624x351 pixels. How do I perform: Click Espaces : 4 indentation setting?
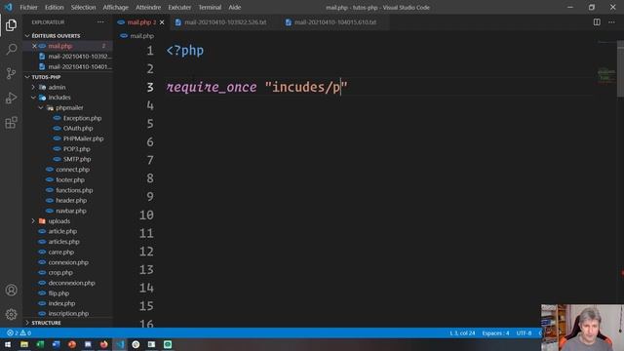coord(495,333)
